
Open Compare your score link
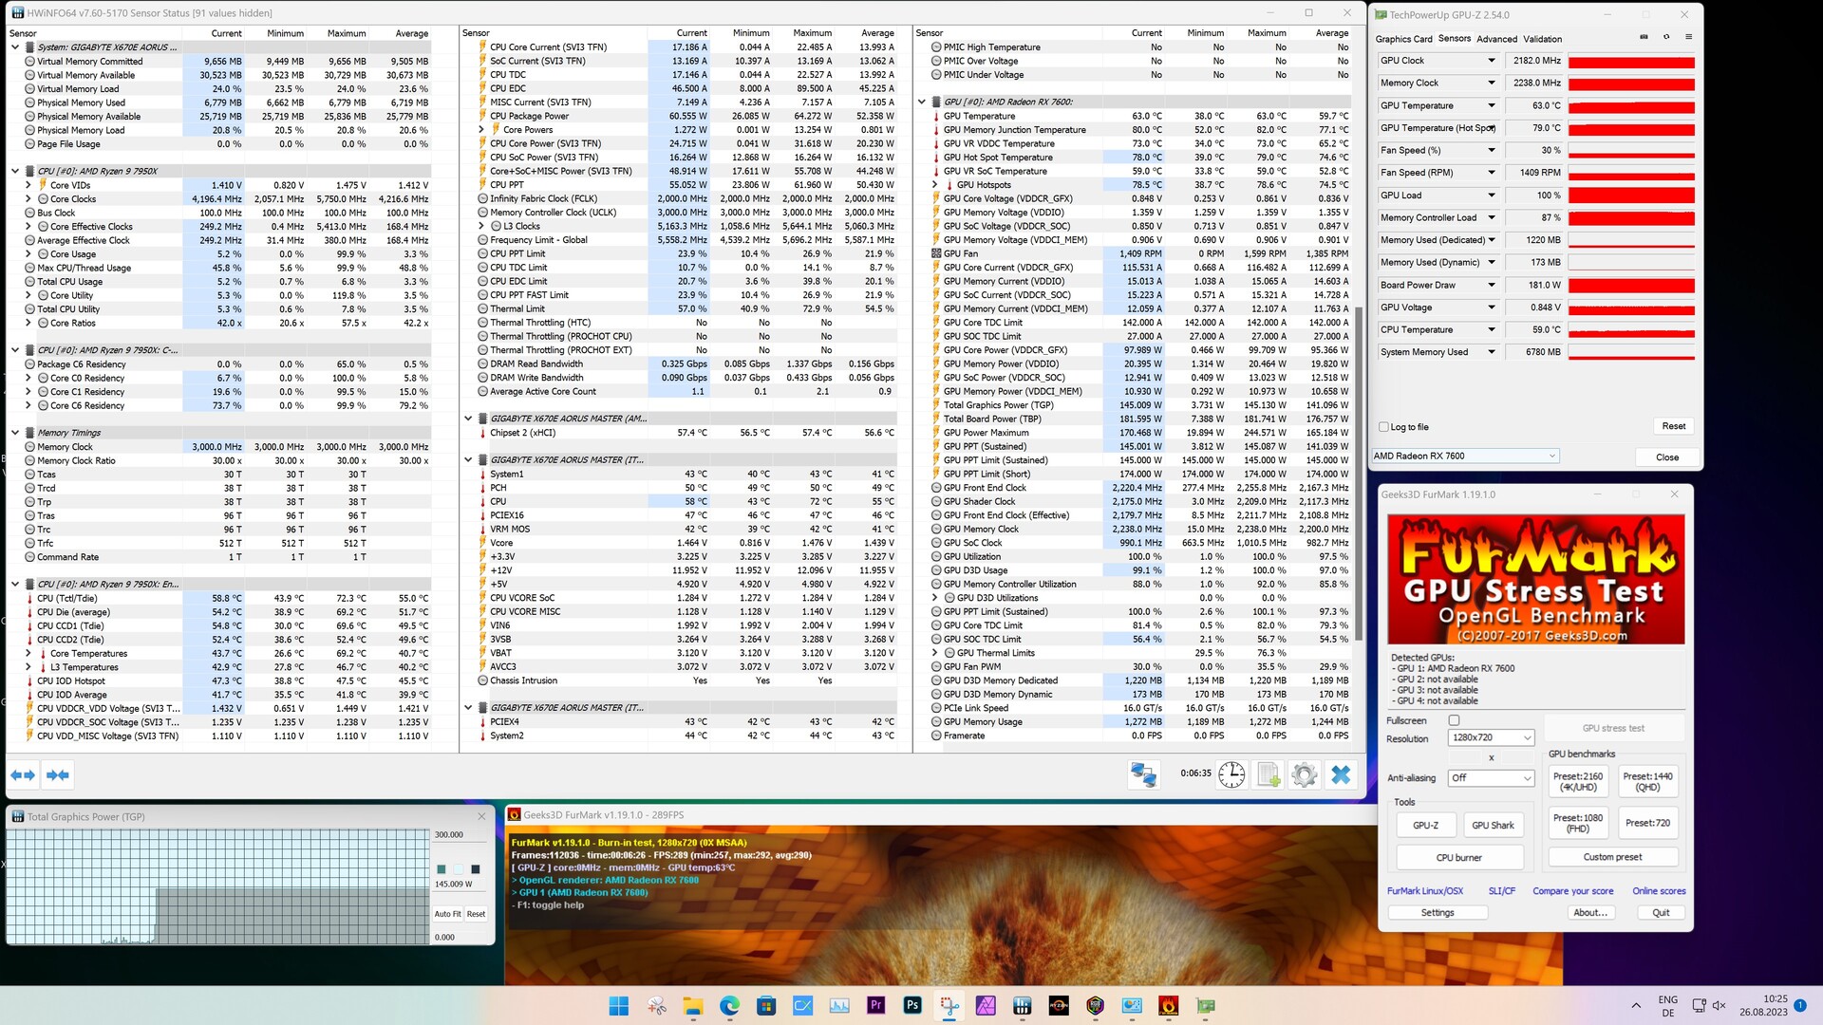(1572, 891)
